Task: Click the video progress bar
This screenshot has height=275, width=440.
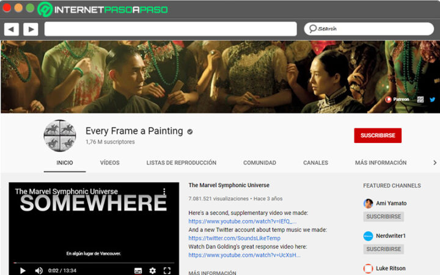Action: (92, 263)
